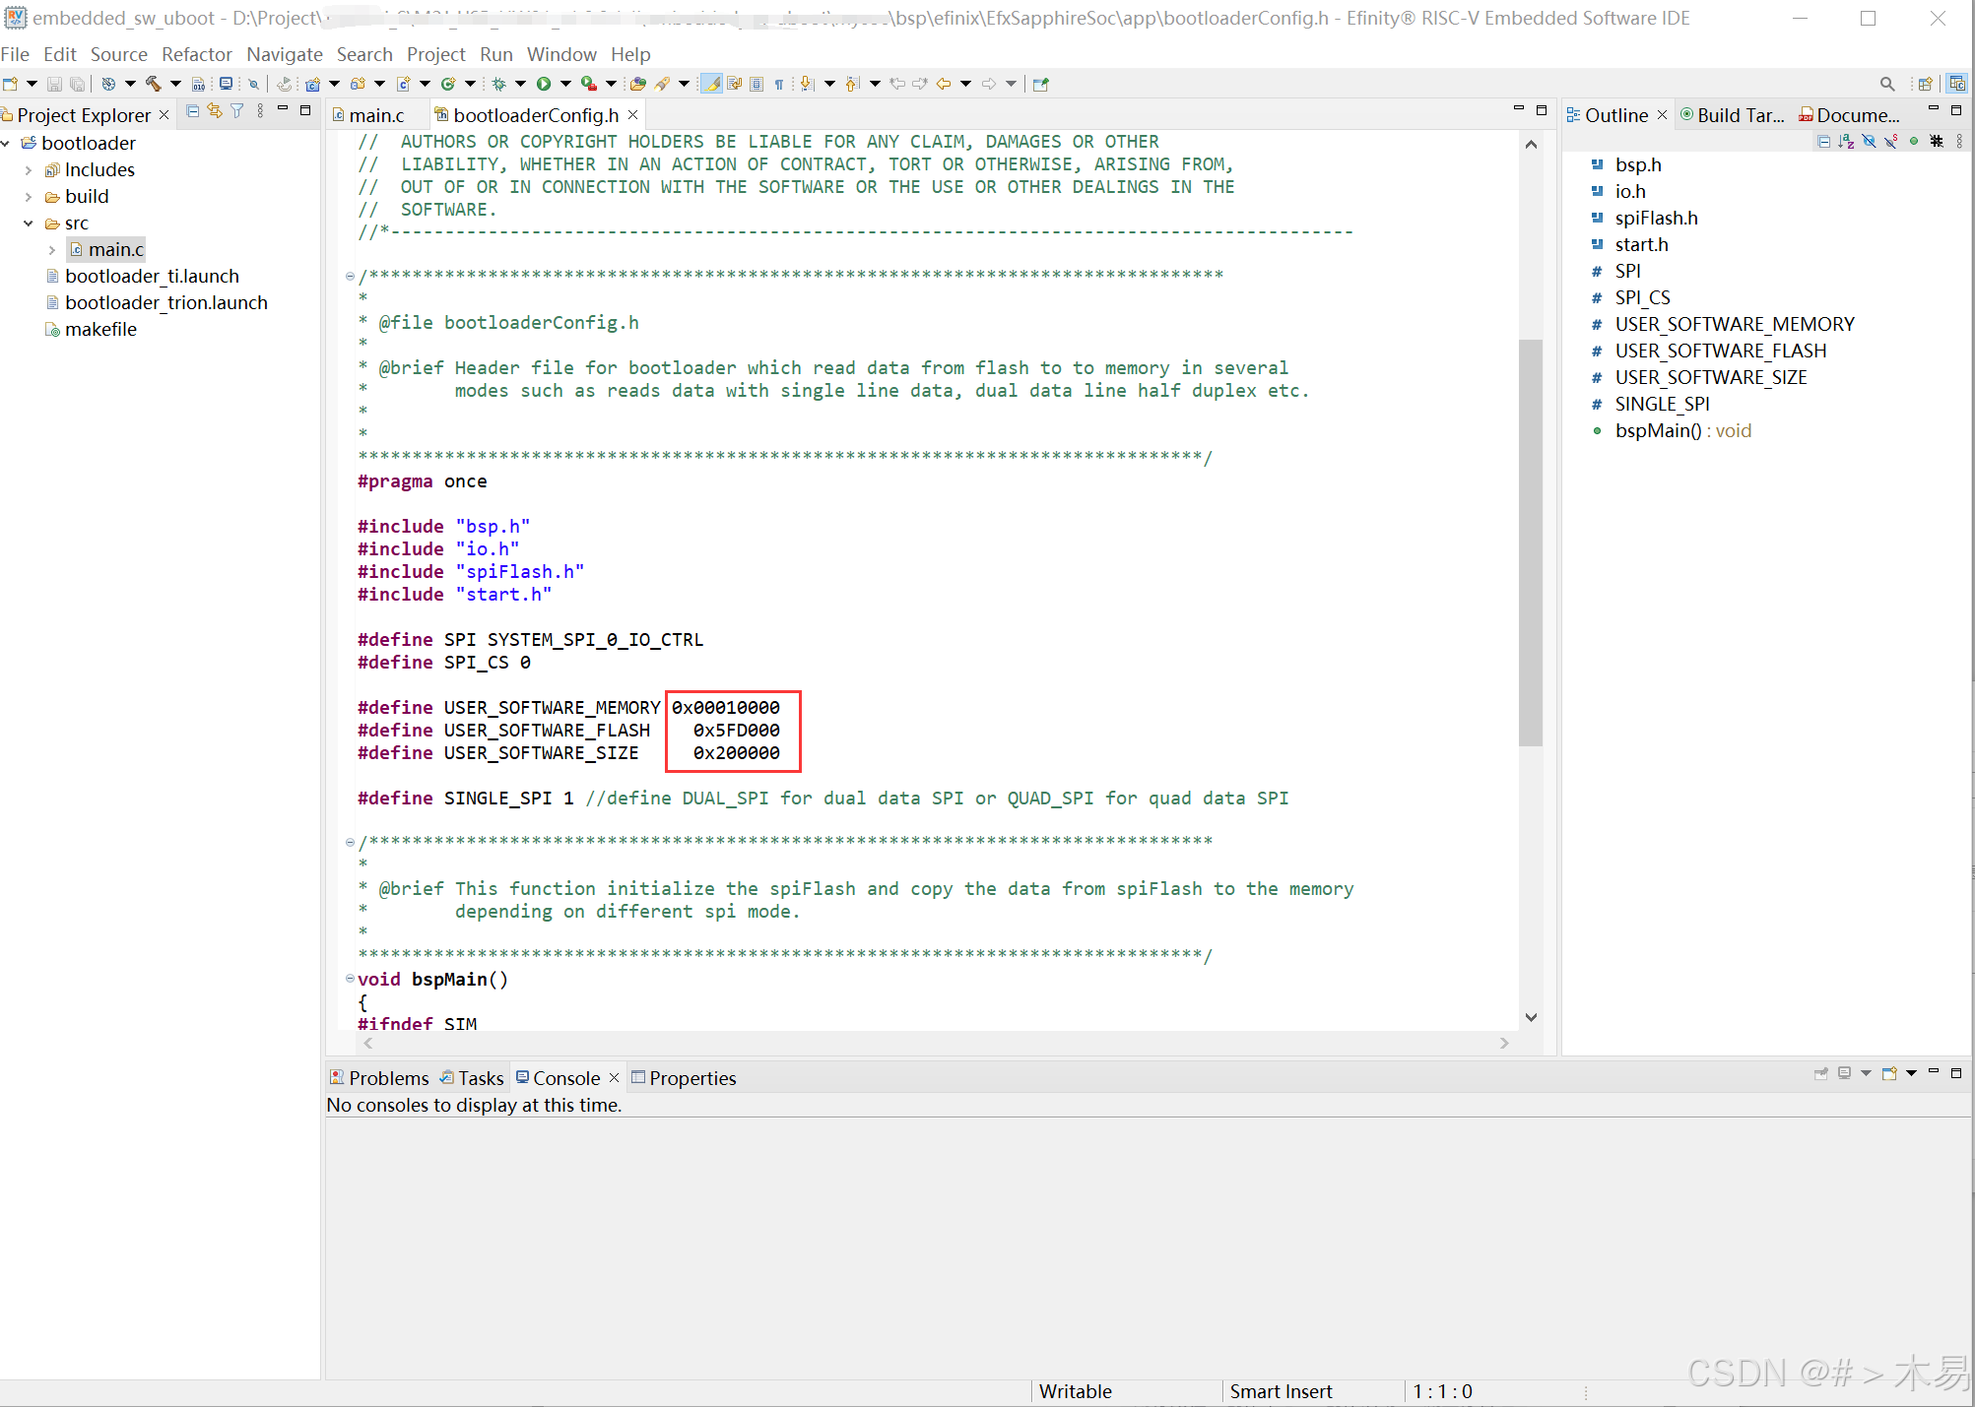
Task: Click the editor vertical scrollbar thumb
Action: coord(1530,543)
